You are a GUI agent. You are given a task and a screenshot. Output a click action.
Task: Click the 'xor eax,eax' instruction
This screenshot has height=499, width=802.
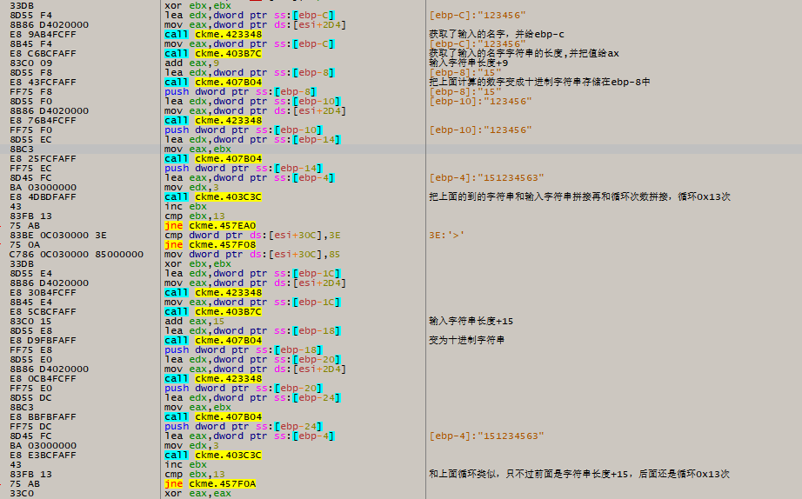point(198,494)
